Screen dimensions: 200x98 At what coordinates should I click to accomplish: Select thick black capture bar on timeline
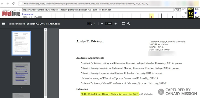(161, 16)
